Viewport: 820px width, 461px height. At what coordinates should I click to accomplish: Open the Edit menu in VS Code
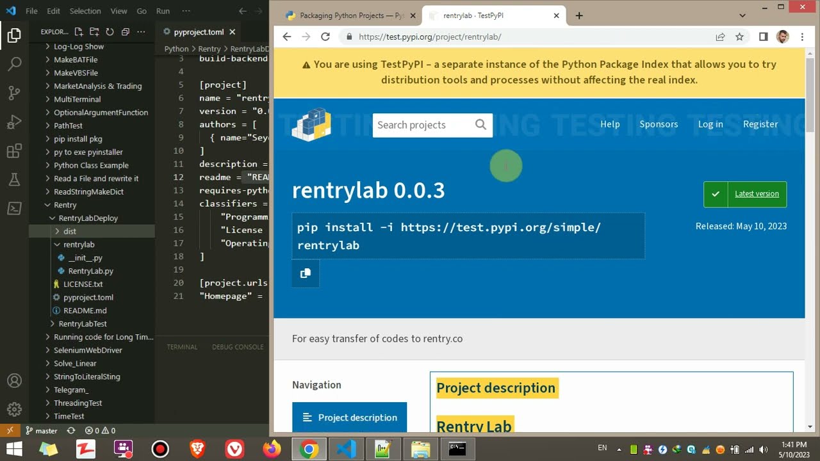pyautogui.click(x=54, y=11)
